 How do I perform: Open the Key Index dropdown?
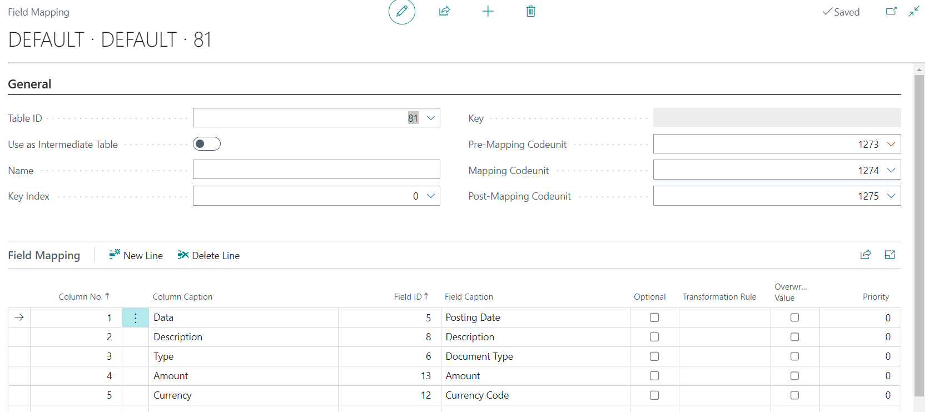431,196
